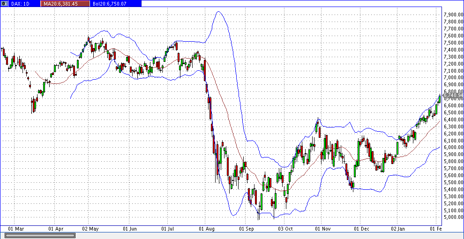Click the 03 Oct date label

click(x=285, y=229)
